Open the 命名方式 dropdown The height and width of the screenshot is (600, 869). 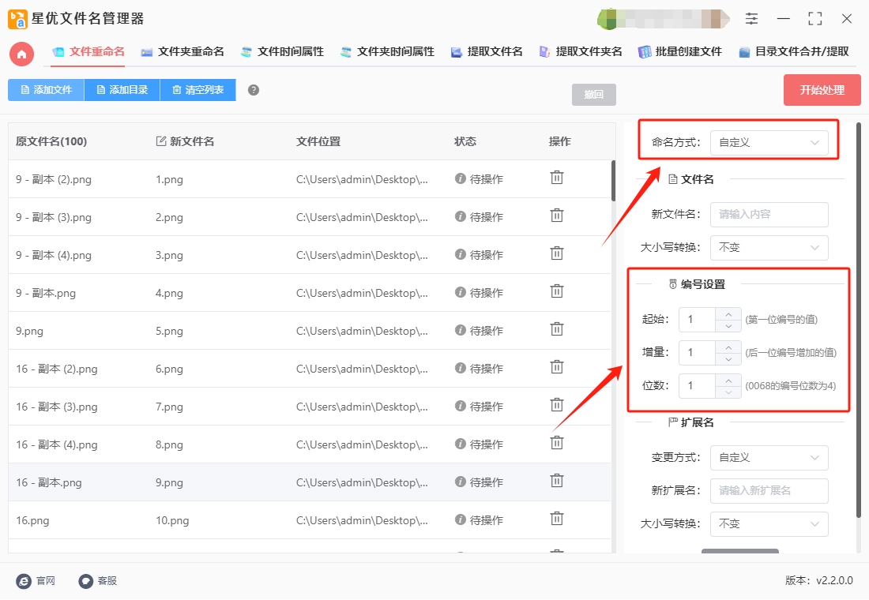769,142
